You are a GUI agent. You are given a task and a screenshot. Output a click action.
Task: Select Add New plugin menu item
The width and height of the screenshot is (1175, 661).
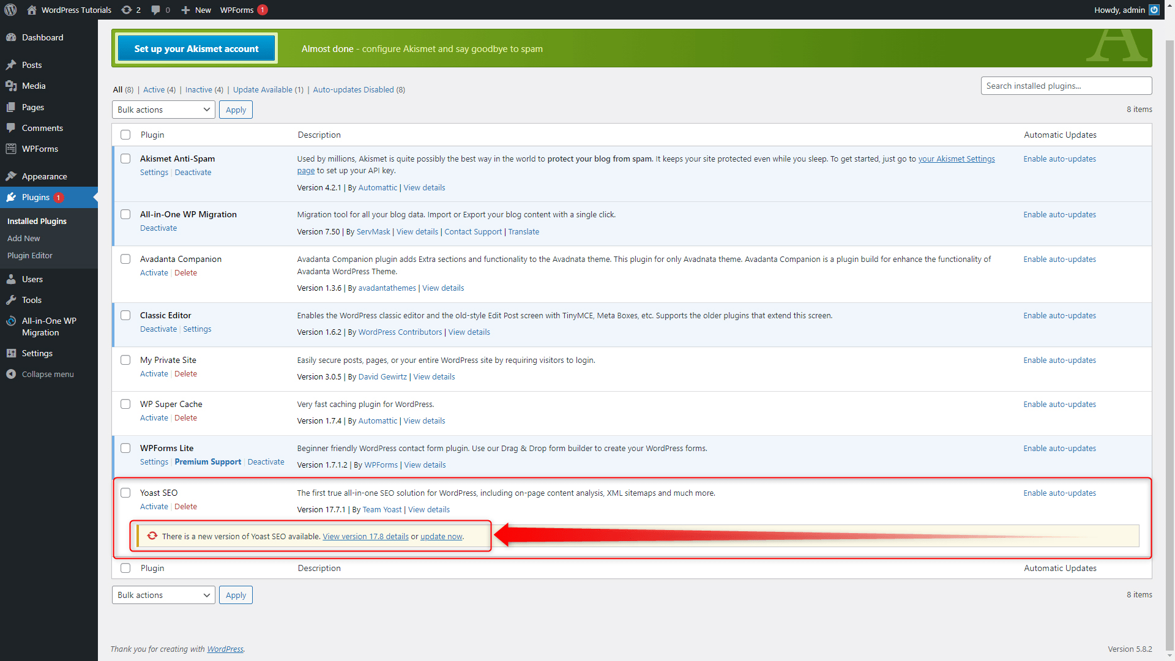23,238
